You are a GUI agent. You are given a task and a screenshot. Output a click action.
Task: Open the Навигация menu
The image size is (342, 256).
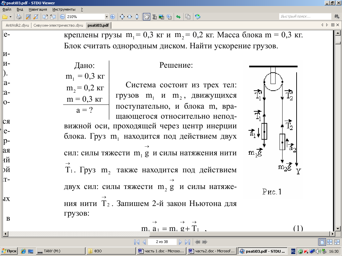tap(38, 9)
